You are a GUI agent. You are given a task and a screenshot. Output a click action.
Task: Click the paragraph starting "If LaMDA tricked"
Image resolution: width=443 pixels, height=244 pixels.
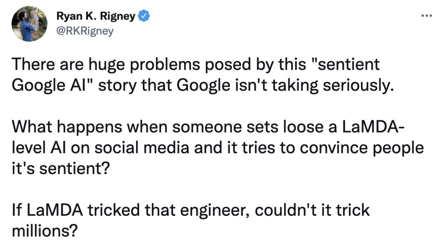(x=191, y=220)
